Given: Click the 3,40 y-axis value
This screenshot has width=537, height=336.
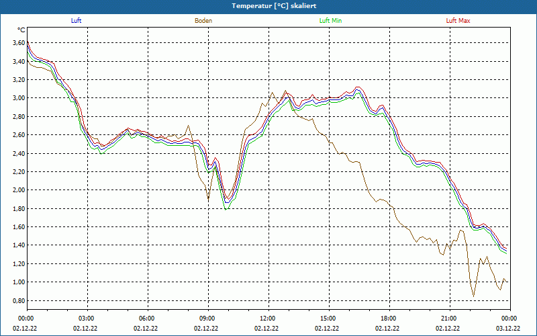Looking at the screenshot, I should pos(19,61).
